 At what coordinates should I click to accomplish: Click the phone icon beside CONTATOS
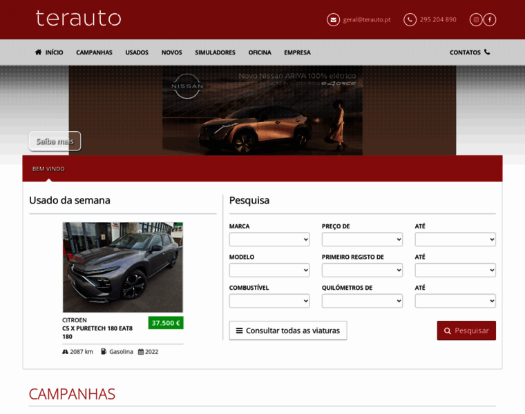(x=487, y=52)
